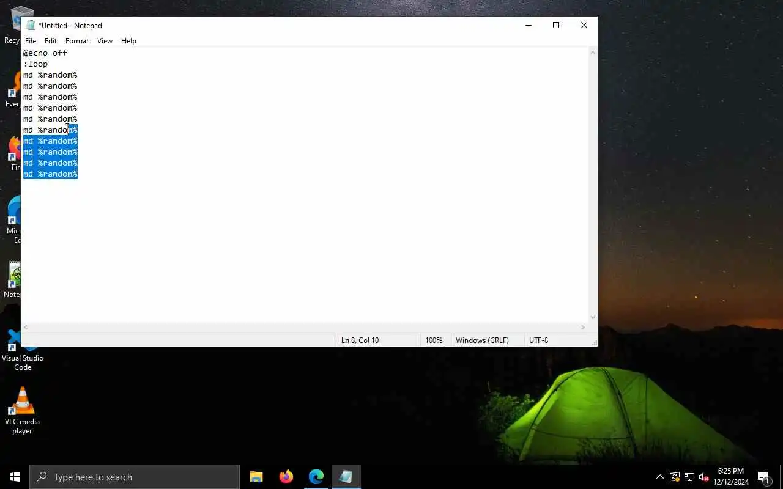Open File Explorer from the taskbar
The image size is (783, 489).
256,477
